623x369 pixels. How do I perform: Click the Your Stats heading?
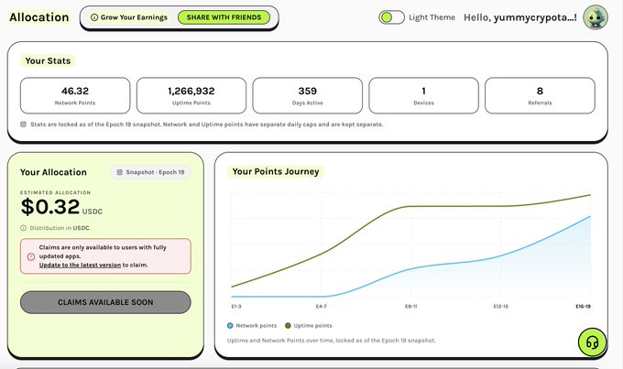tap(48, 60)
